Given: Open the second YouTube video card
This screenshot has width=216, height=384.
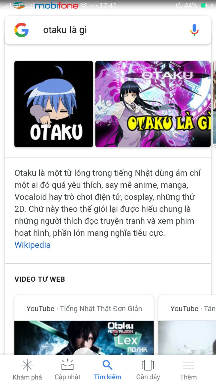Looking at the screenshot, I should (187, 325).
